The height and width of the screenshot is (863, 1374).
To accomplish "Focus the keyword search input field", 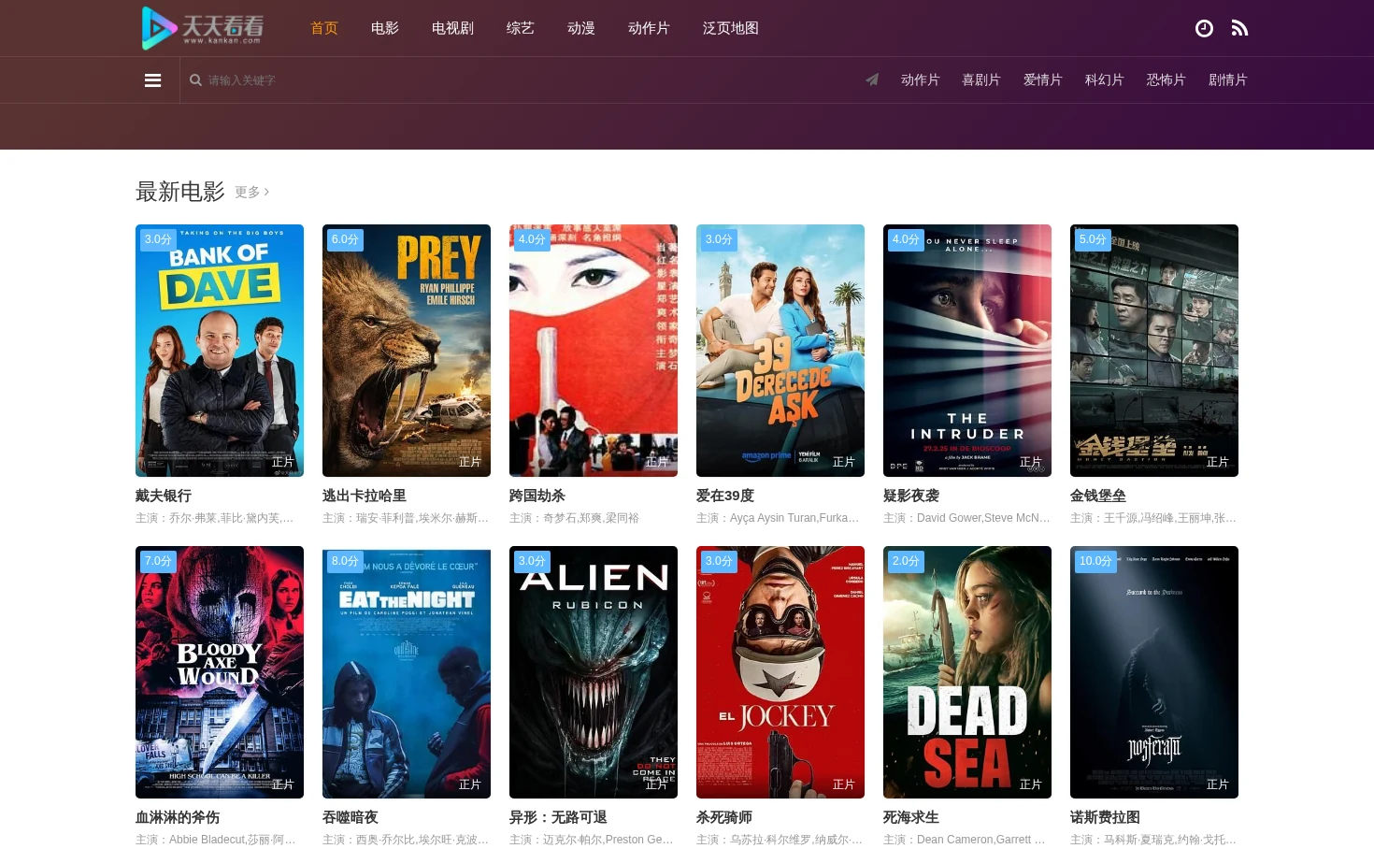I will click(x=374, y=80).
